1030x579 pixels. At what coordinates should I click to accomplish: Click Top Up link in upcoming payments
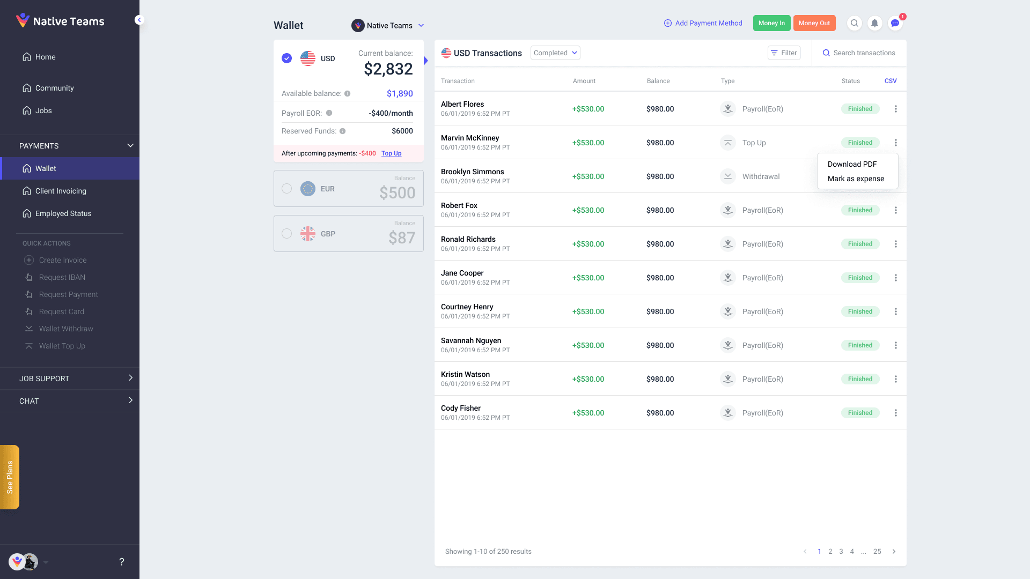[x=391, y=153]
